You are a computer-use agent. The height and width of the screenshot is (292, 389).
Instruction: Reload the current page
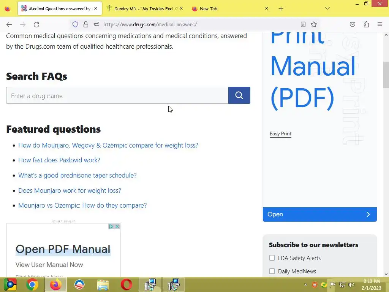tap(36, 24)
